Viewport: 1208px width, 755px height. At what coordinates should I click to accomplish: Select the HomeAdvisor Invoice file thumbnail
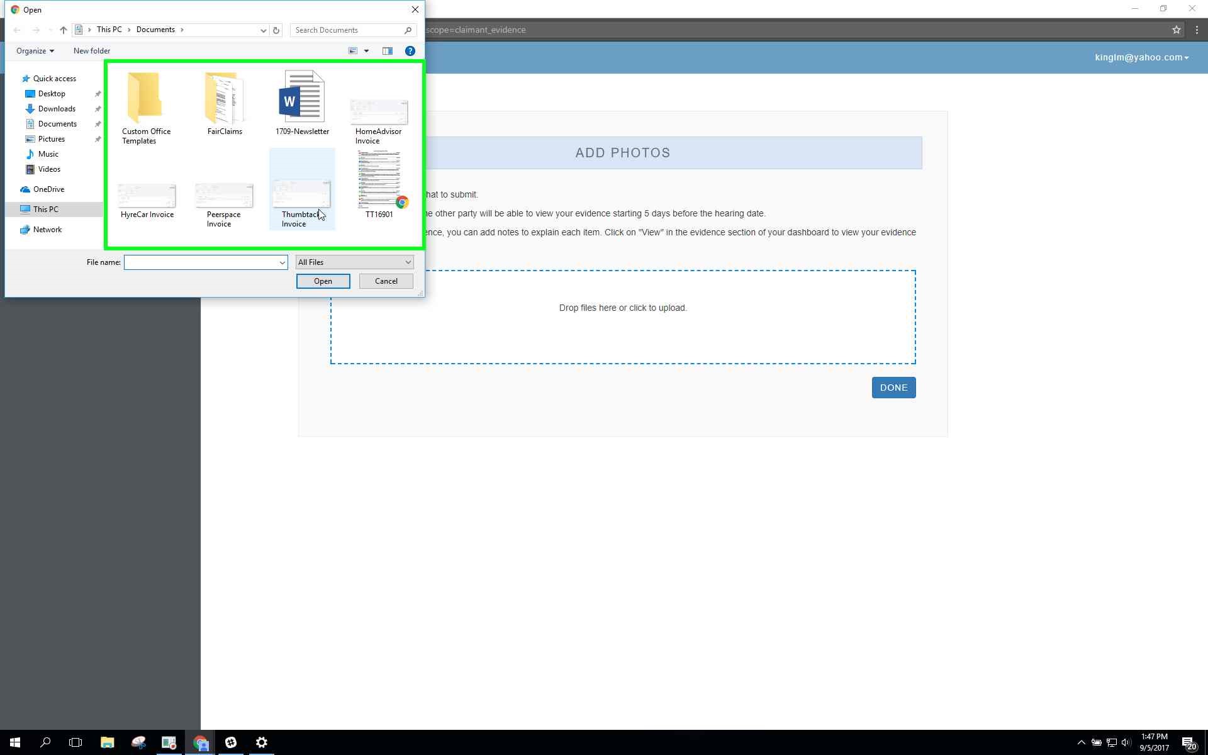(379, 113)
